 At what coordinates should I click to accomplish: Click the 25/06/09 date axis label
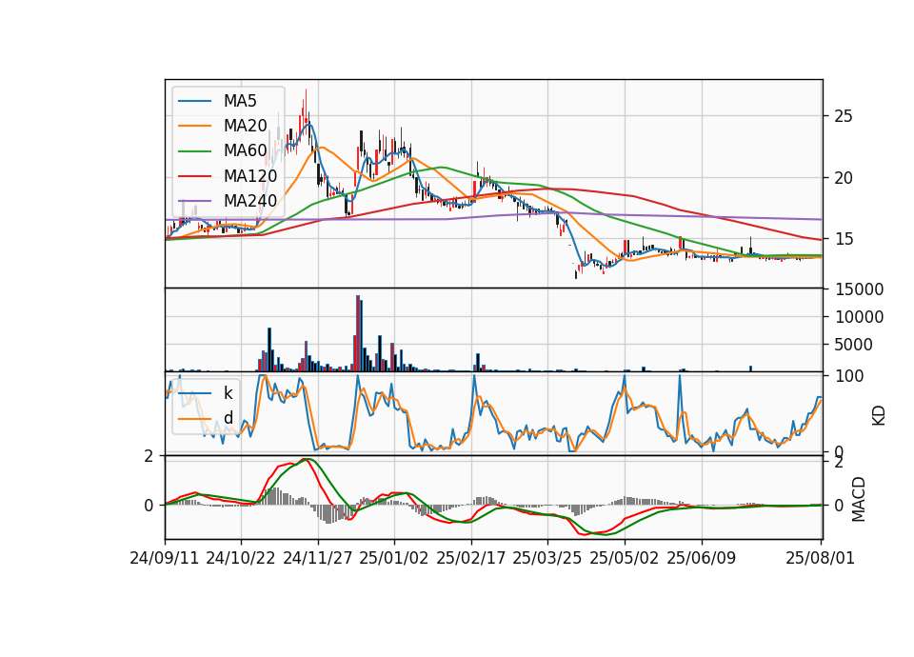(702, 558)
